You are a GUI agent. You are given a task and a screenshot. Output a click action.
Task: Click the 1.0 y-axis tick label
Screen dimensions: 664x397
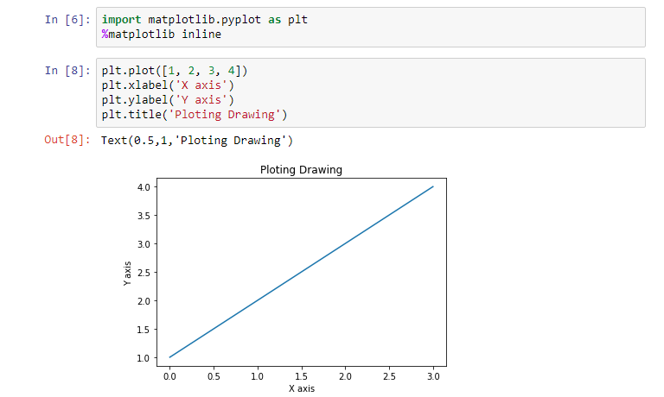(144, 358)
